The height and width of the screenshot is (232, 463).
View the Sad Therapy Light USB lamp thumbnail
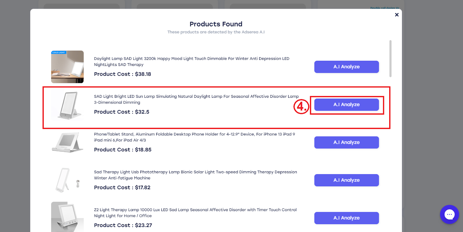click(67, 180)
